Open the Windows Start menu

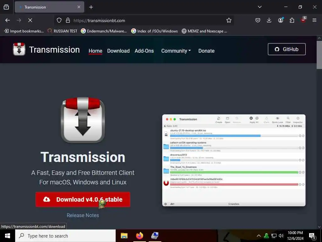[8, 236]
